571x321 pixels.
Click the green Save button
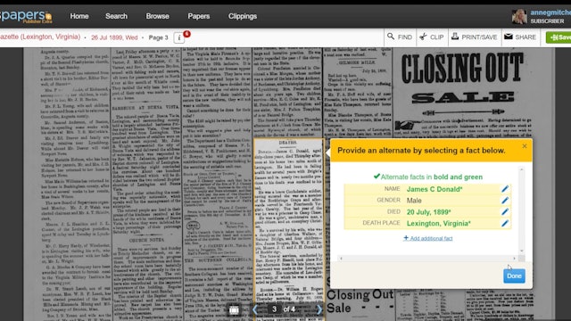559,37
